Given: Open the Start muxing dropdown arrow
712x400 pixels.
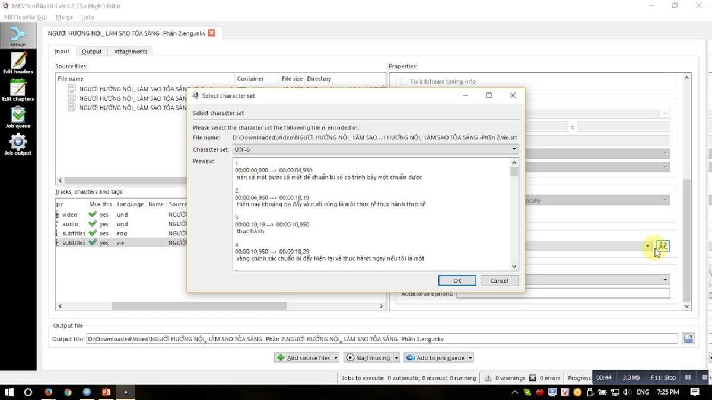Looking at the screenshot, I should click(x=396, y=357).
